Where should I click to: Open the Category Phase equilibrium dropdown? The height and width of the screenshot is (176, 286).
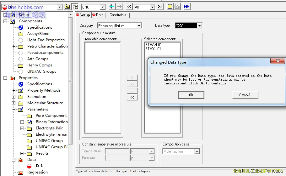(139, 26)
